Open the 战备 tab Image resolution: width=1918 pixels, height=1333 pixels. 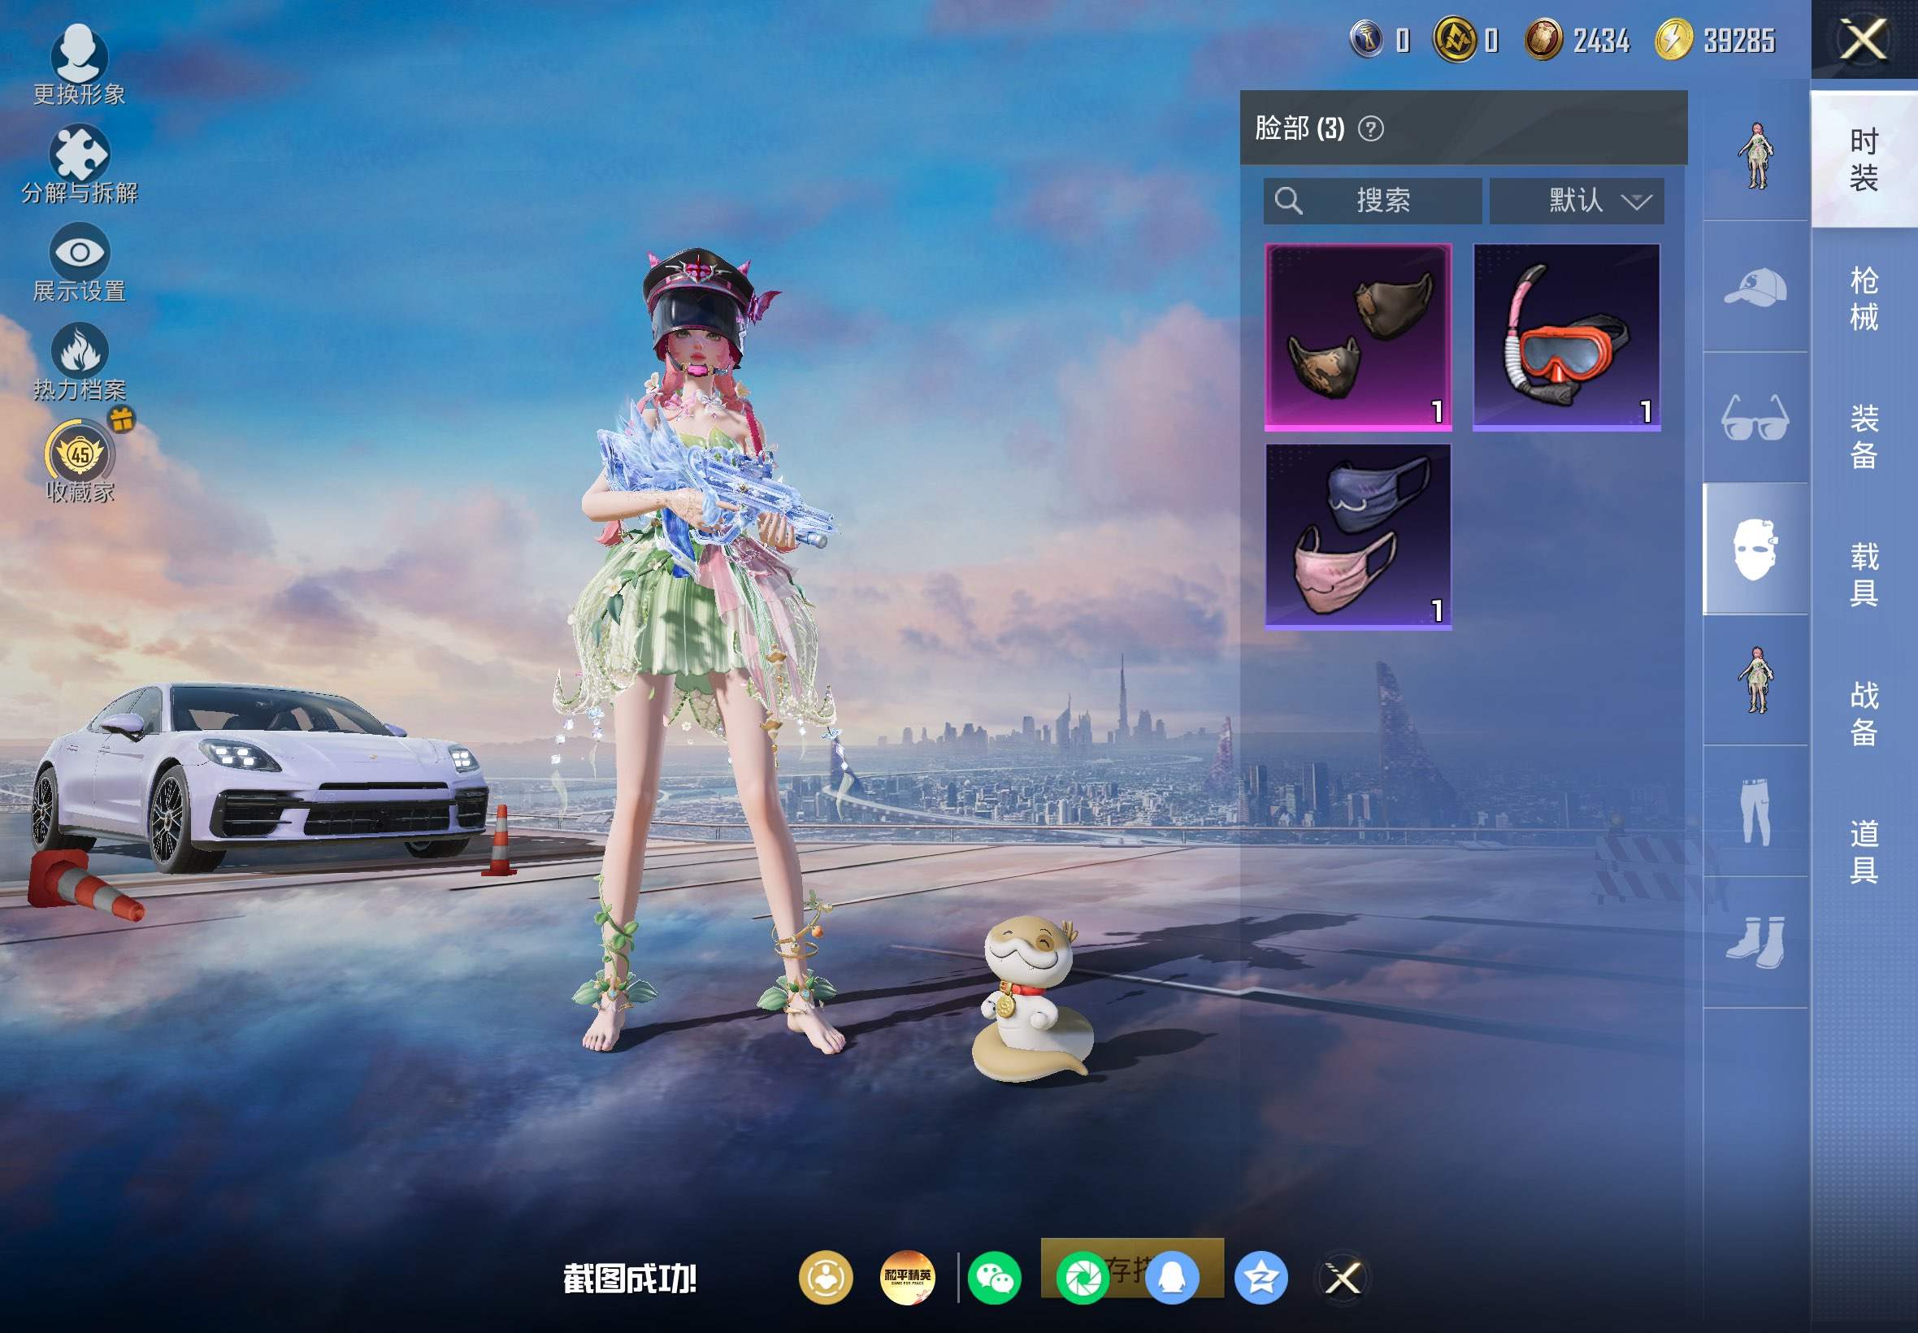(1864, 714)
